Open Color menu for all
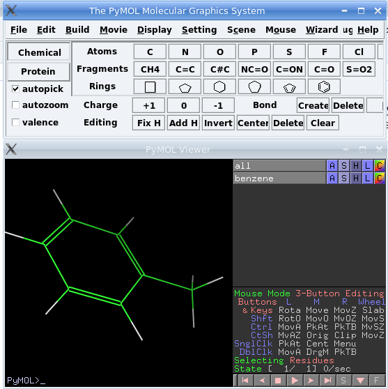The image size is (388, 389). click(380, 165)
